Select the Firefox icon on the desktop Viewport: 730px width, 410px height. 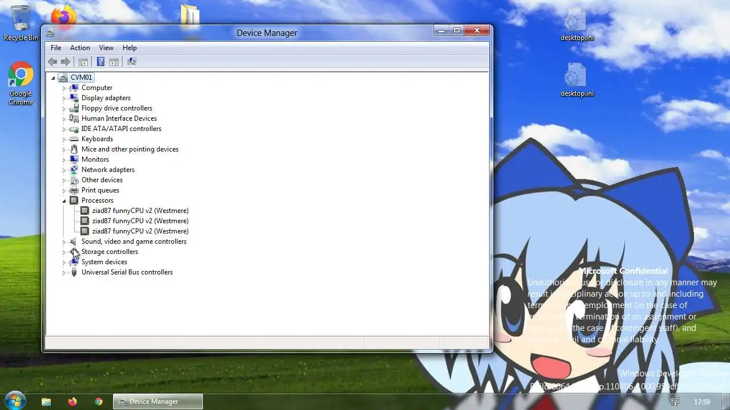tap(63, 15)
